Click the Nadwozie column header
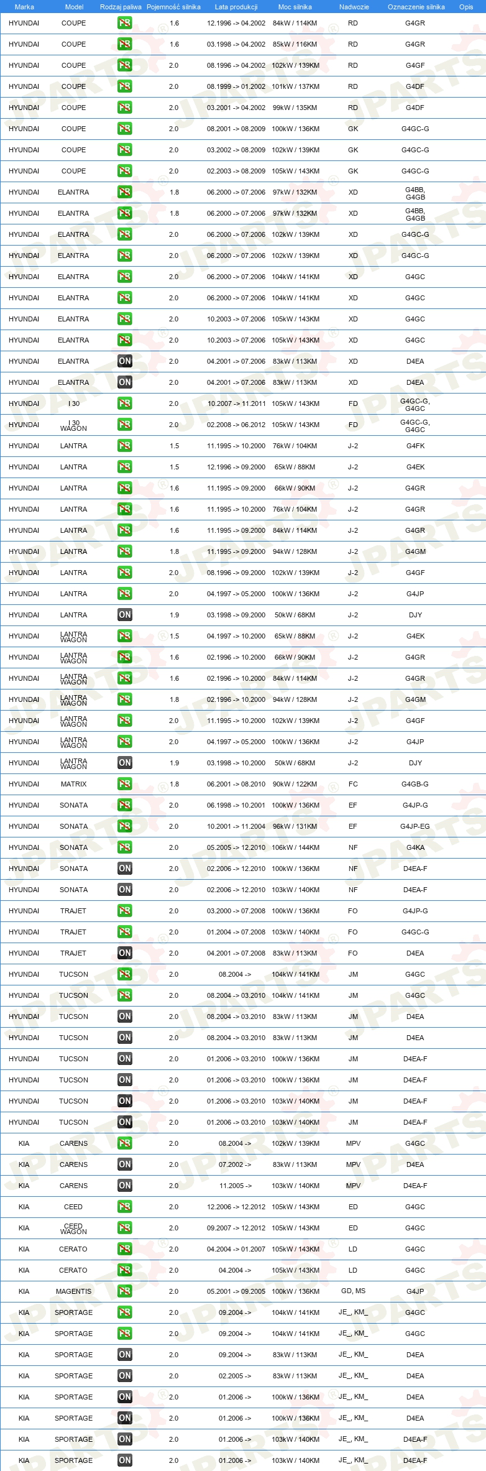Image resolution: width=486 pixels, height=1471 pixels. tap(354, 7)
